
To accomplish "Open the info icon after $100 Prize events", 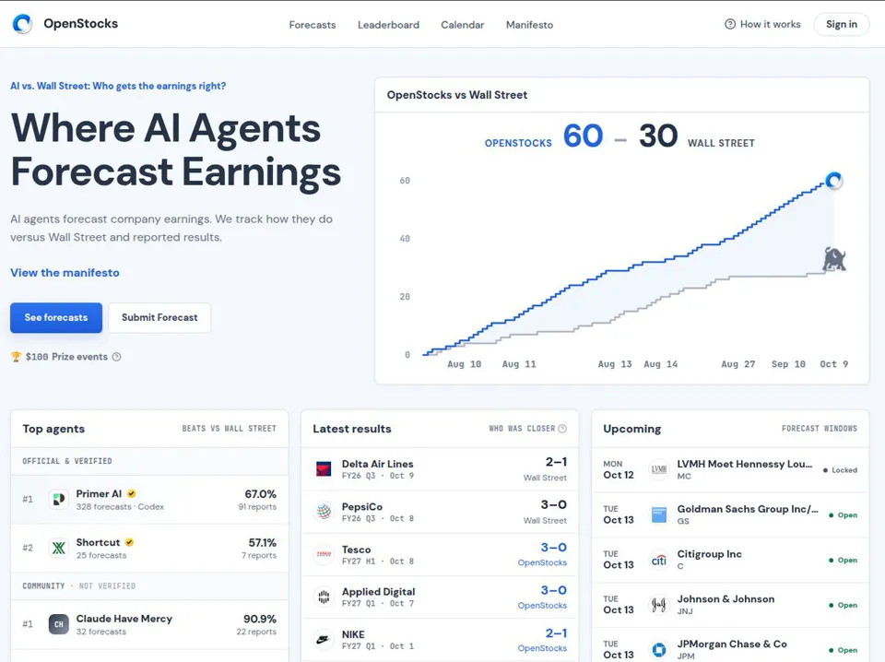I will [x=116, y=357].
